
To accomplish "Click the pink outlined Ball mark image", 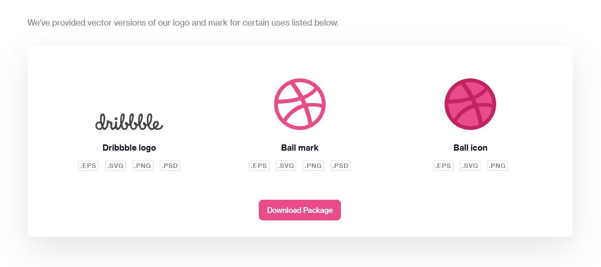I will point(300,104).
